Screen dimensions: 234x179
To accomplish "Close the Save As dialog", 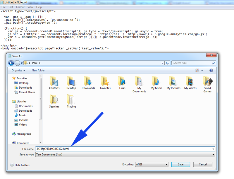I will [211, 55].
